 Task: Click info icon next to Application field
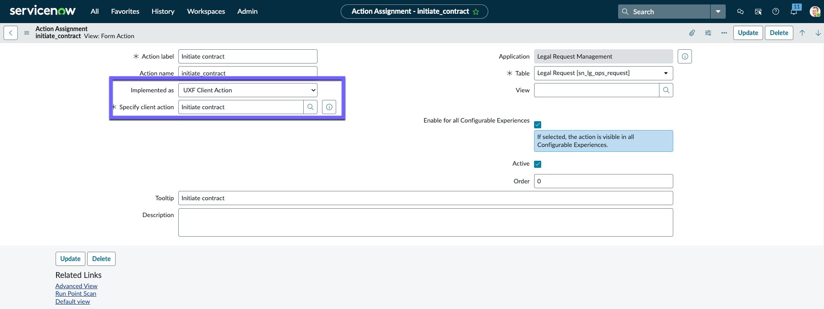pyautogui.click(x=685, y=56)
